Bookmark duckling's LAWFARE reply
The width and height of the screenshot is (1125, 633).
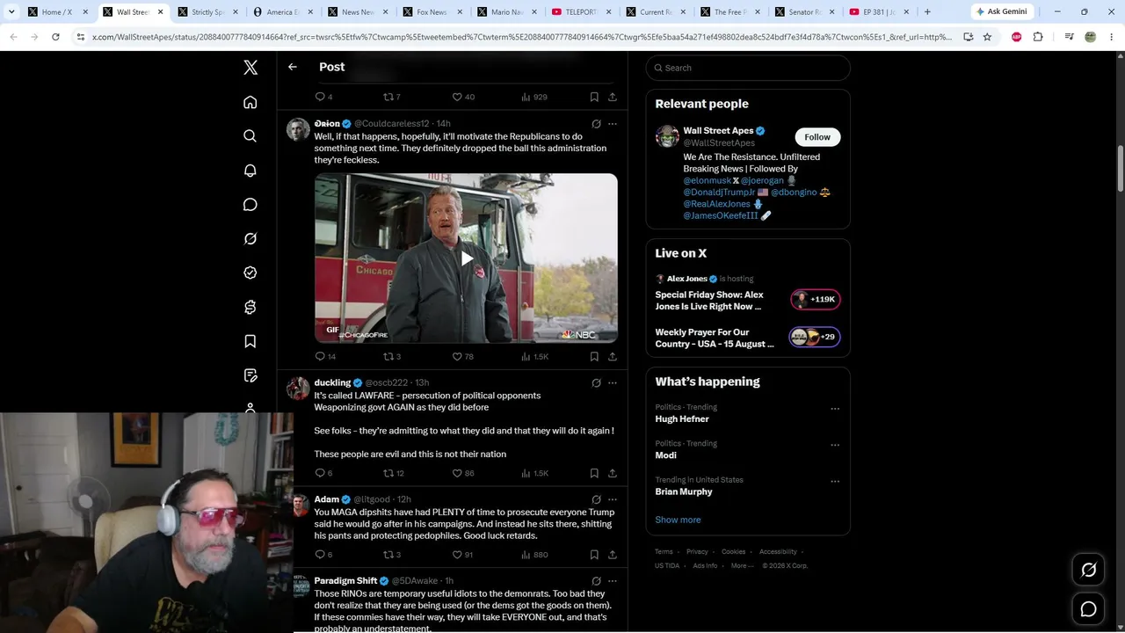[594, 473]
